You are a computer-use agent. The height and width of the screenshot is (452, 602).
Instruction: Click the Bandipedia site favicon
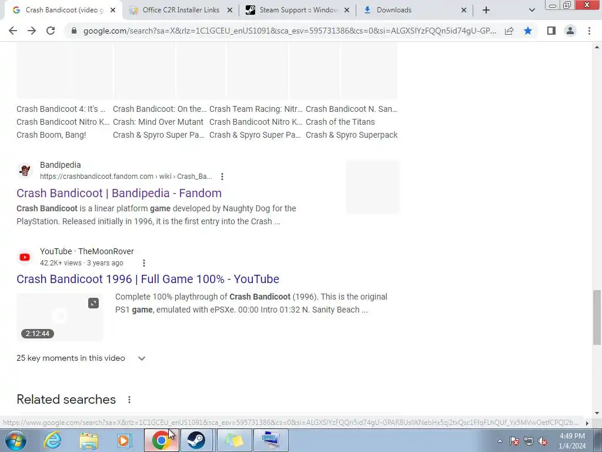point(25,170)
